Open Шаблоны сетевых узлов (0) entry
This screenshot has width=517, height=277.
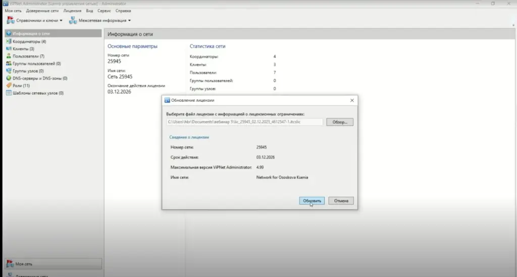(x=38, y=93)
